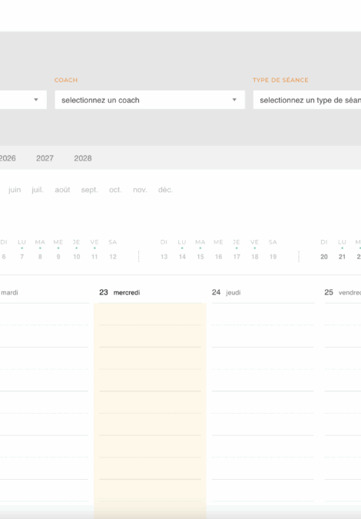Expand the partially visible leftmost dropdown arrow
Viewport: 361px width, 519px height.
click(x=36, y=100)
